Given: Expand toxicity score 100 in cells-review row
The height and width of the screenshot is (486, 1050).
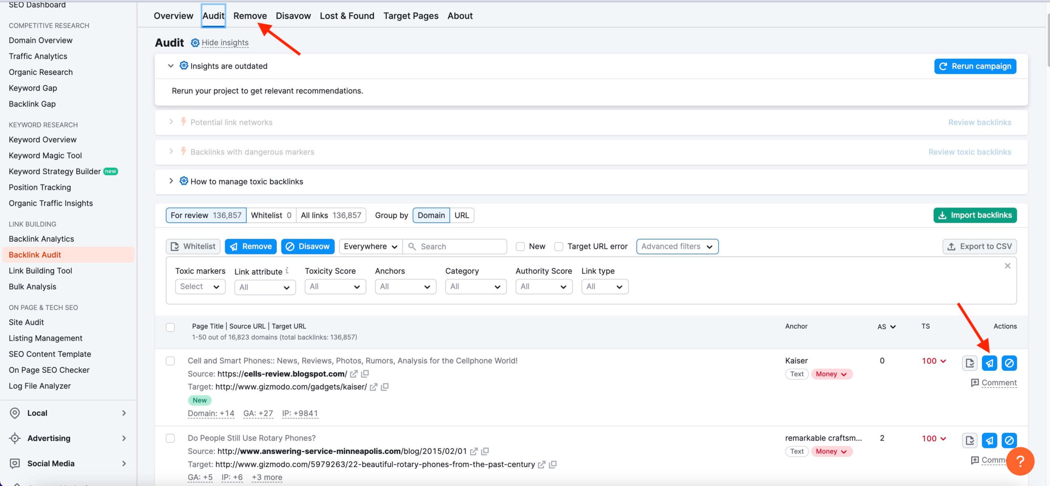Looking at the screenshot, I should click(x=934, y=361).
